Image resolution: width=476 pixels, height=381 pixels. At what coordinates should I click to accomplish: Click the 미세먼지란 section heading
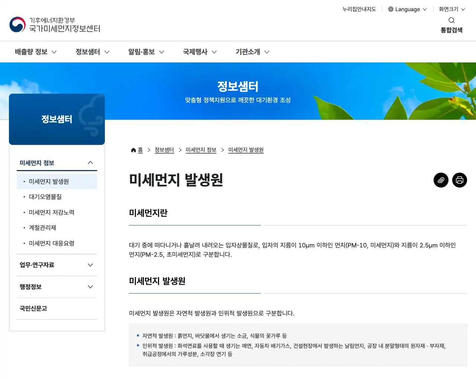[148, 213]
